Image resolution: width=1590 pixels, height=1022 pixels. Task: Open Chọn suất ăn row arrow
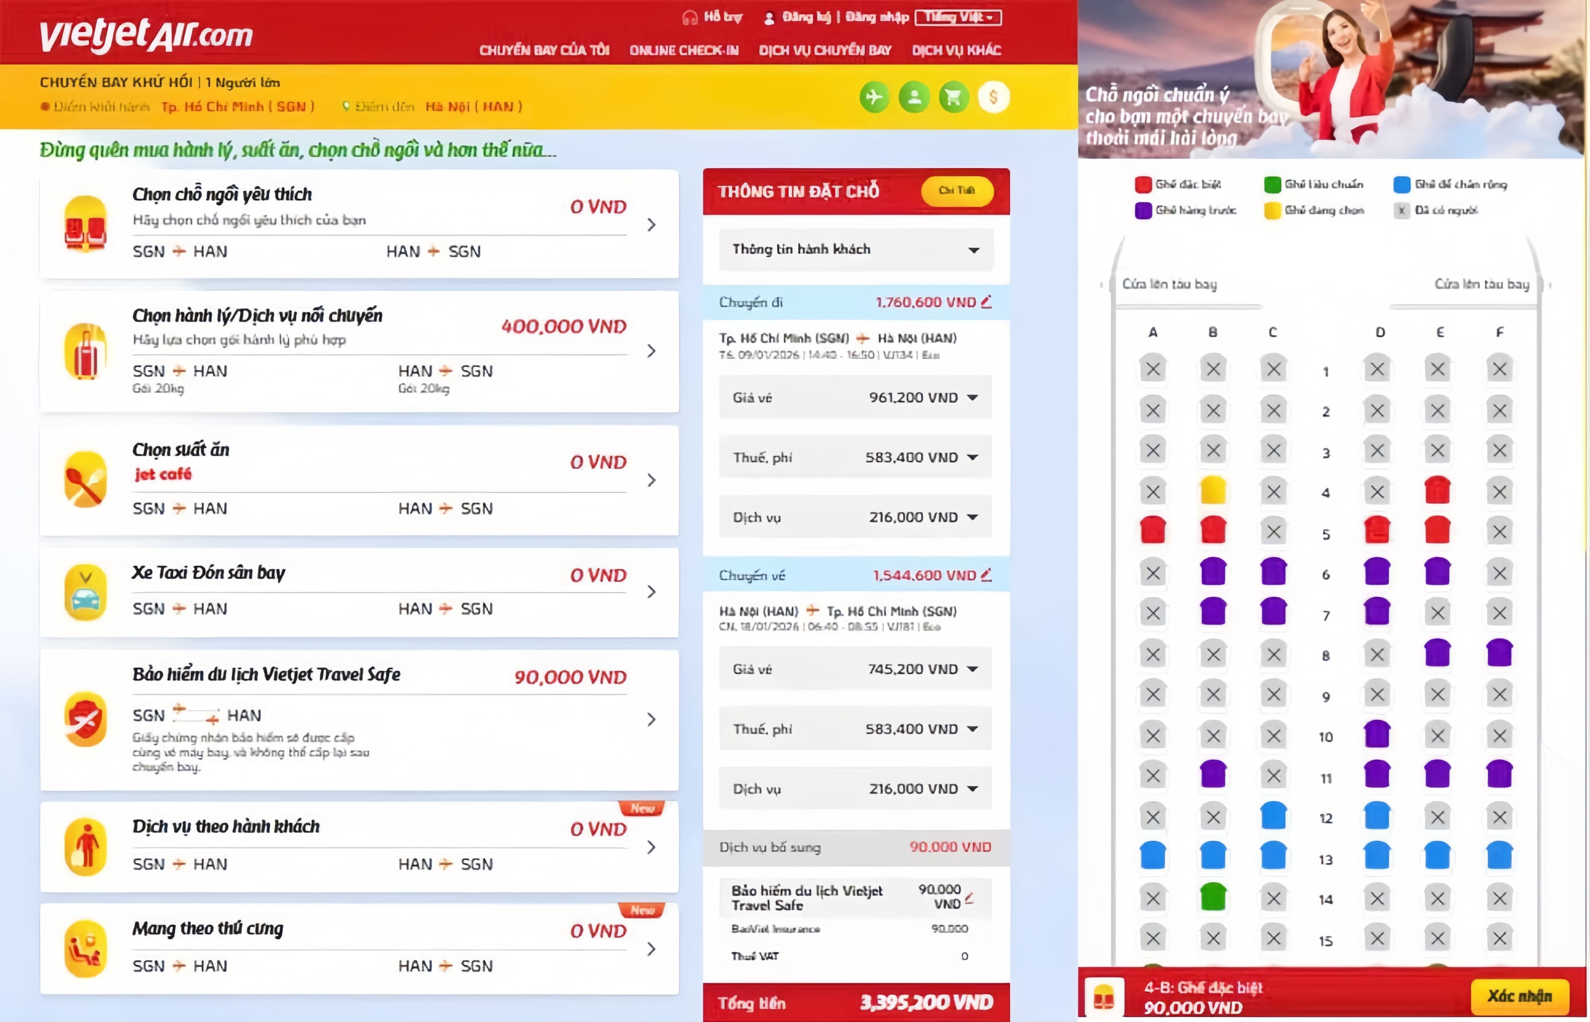click(651, 480)
